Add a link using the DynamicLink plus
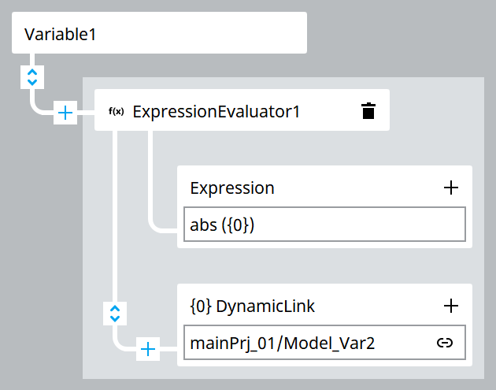 point(450,305)
